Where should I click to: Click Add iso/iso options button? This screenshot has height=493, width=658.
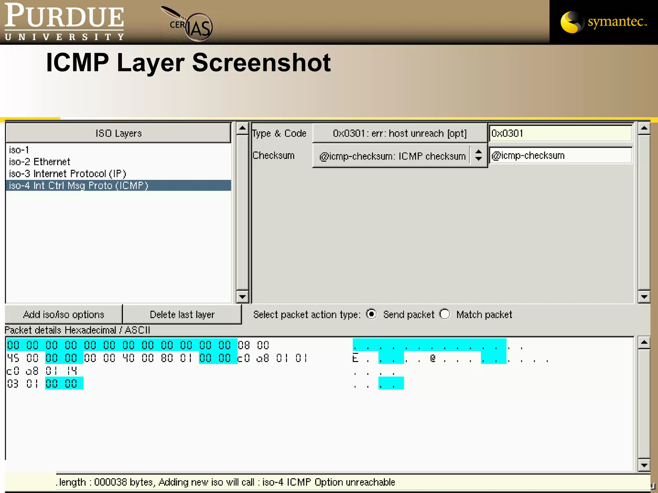click(x=64, y=315)
